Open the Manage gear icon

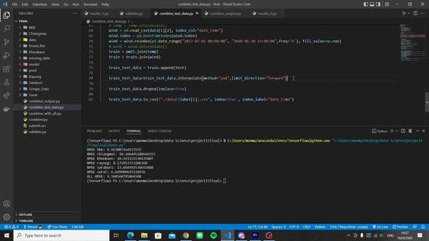click(x=7, y=217)
